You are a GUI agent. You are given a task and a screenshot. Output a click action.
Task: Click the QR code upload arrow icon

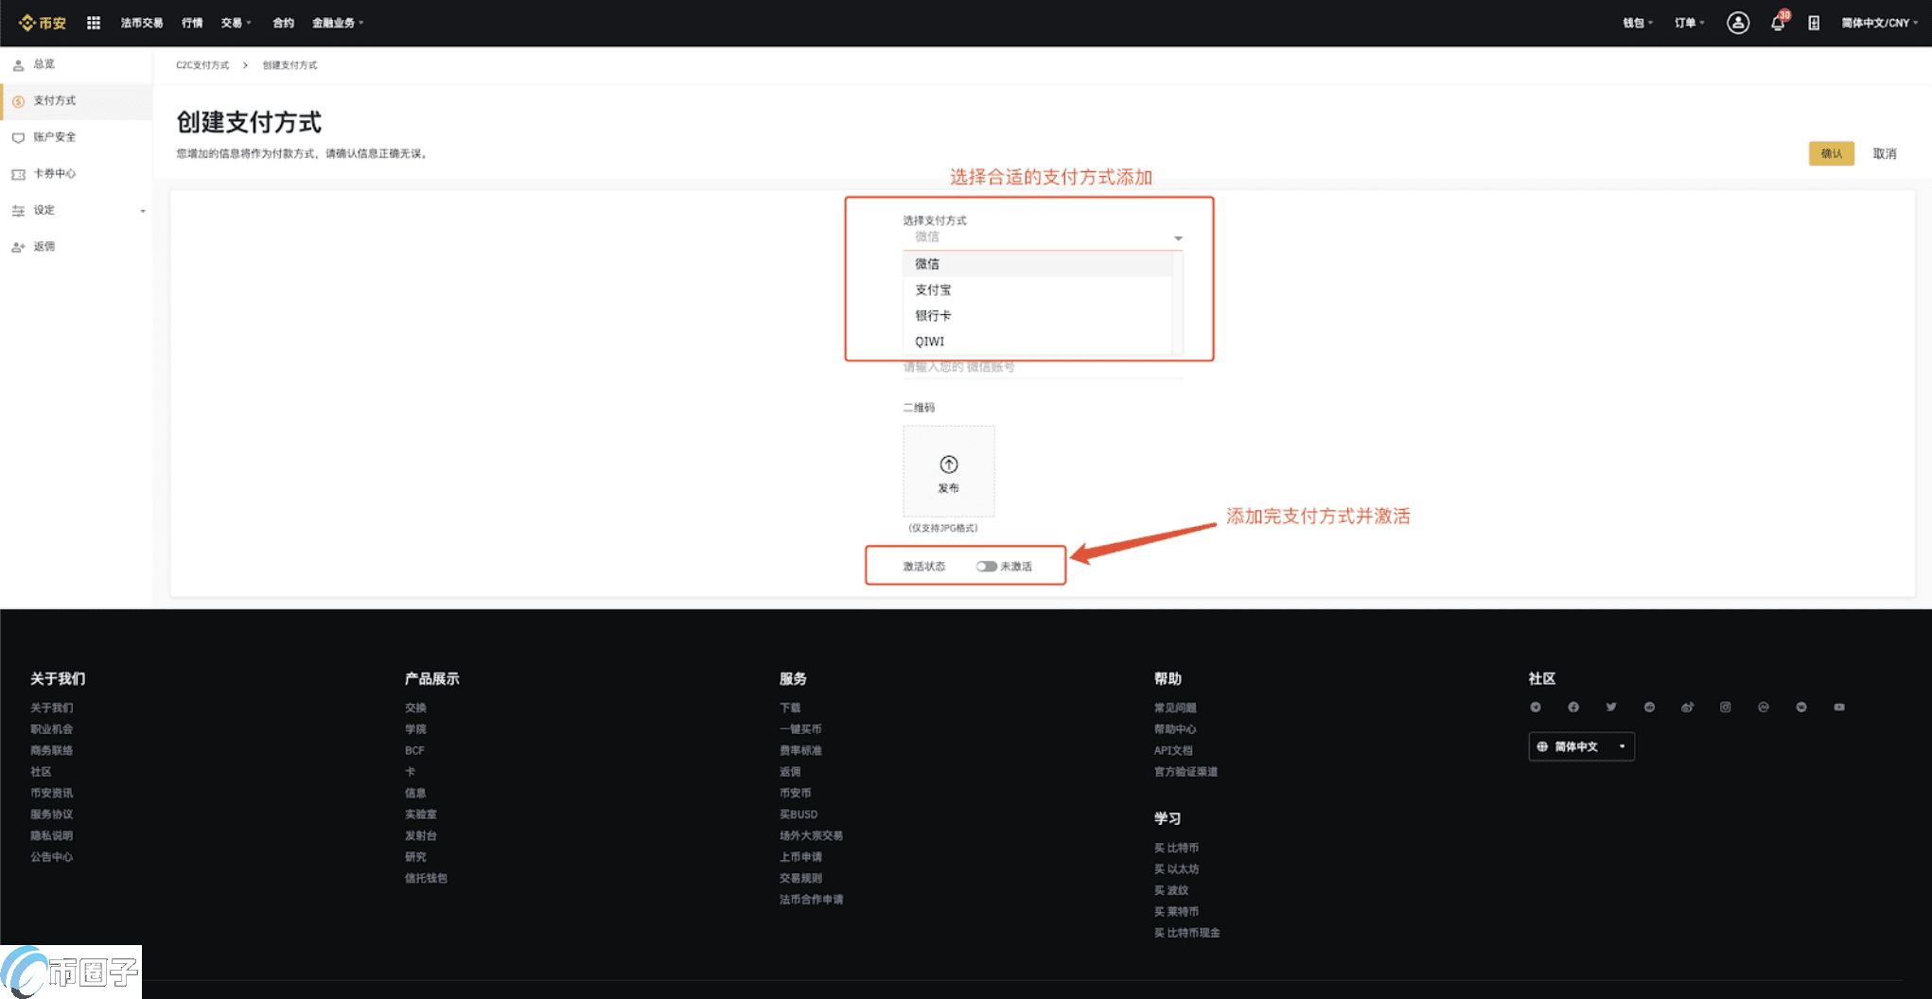[x=949, y=464]
